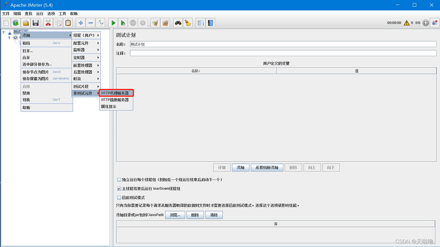The image size is (440, 247).
Task: Choose 帮助 in context menu
Action: (x=46, y=108)
